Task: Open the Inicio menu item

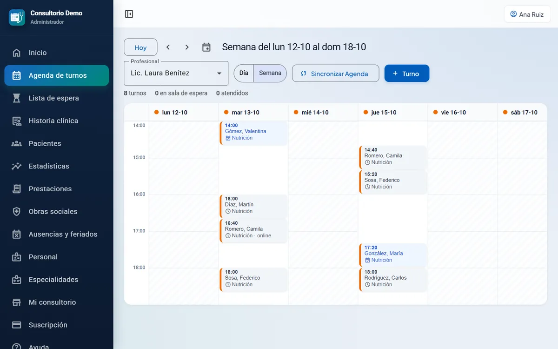Action: point(57,53)
